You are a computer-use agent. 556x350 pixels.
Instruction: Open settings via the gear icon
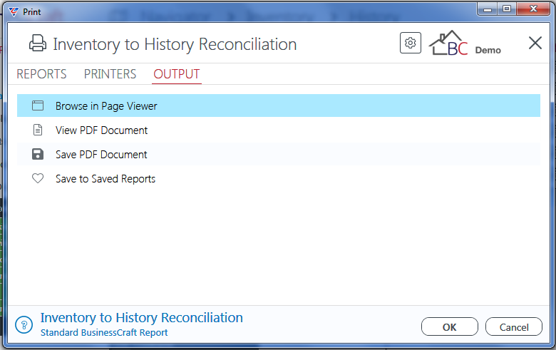[411, 43]
